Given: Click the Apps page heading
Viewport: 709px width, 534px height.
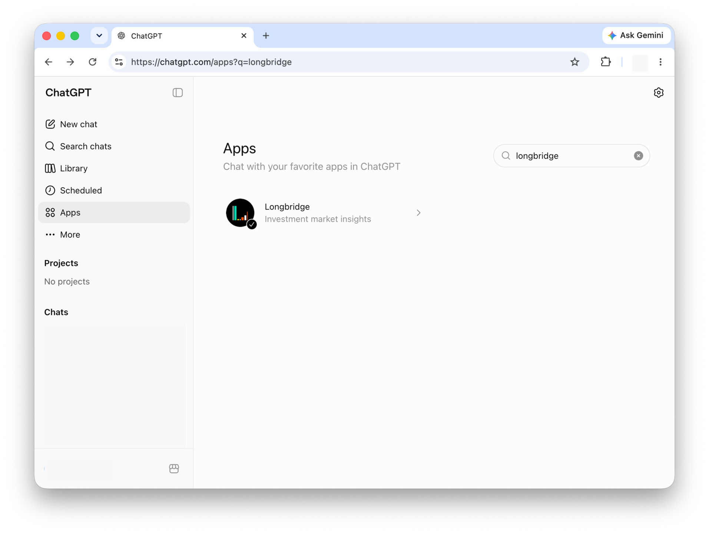Looking at the screenshot, I should pos(239,149).
